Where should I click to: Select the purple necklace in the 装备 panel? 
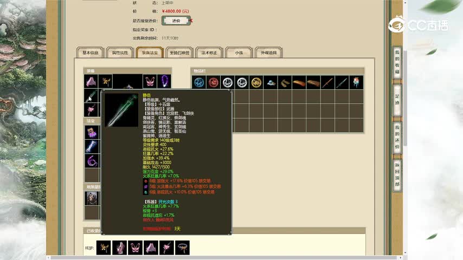(164, 81)
